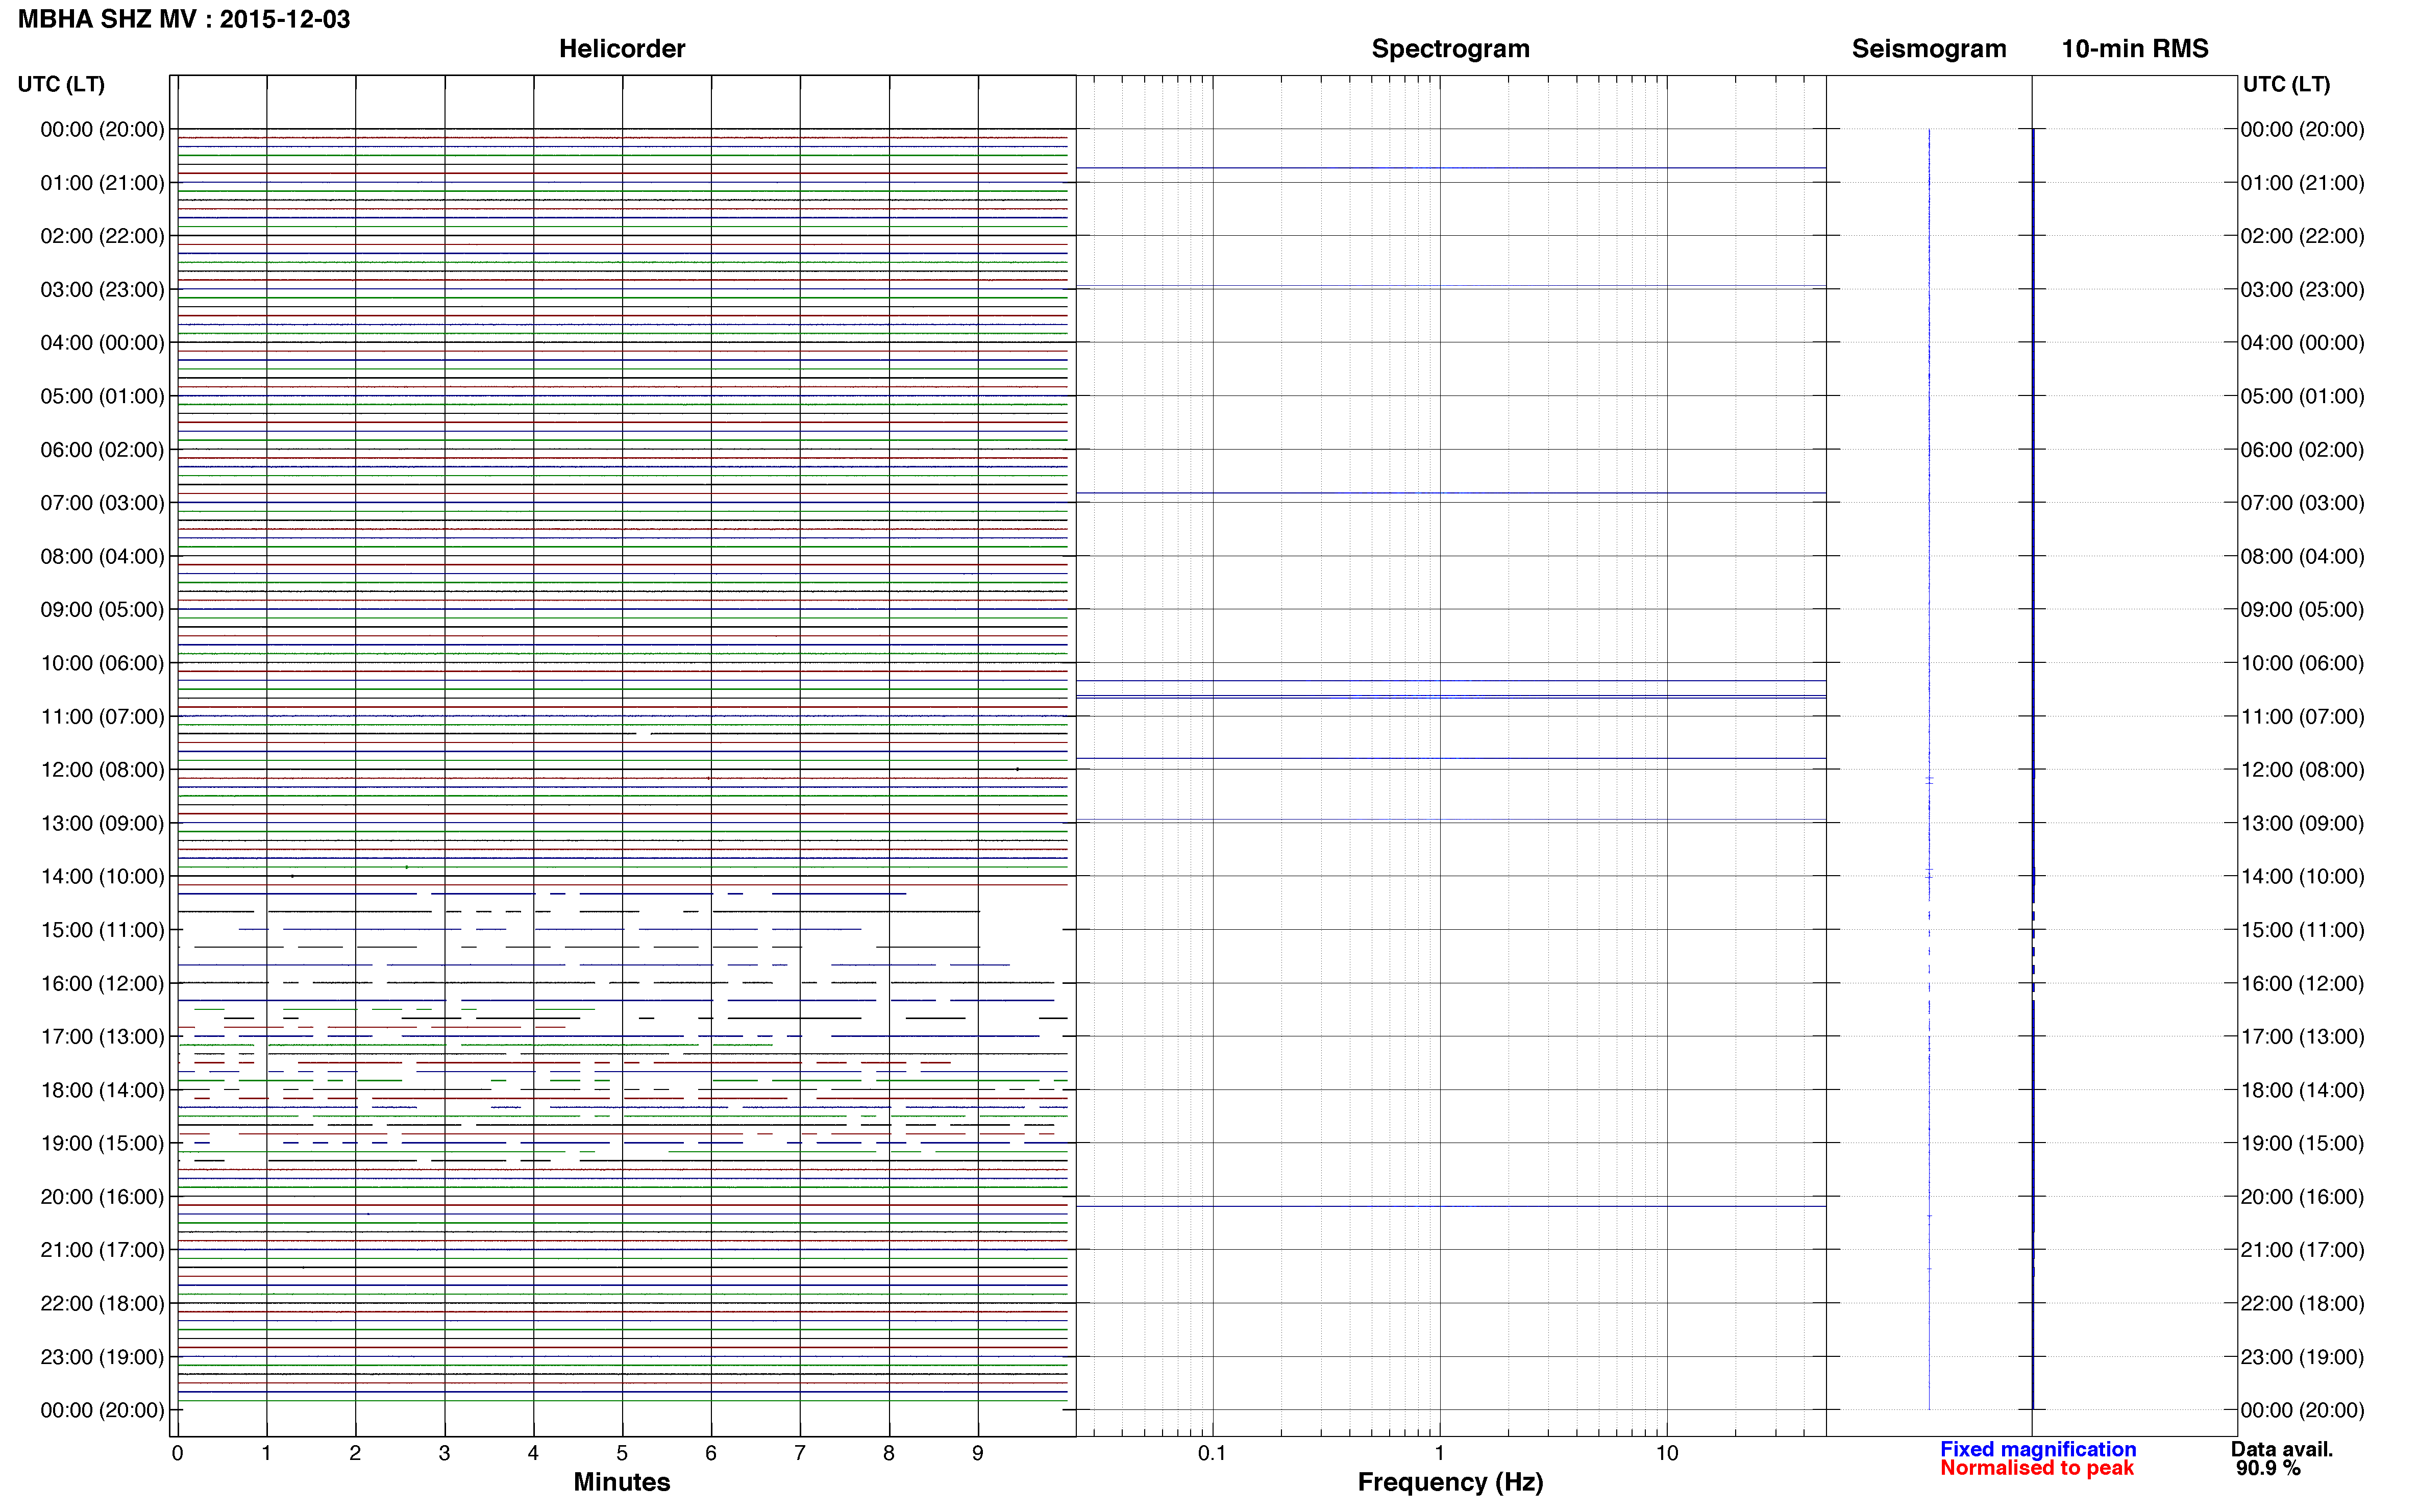Screen dimensions: 2419x1512
Task: Click left time label '02:00 (22:00)'
Action: [x=103, y=236]
